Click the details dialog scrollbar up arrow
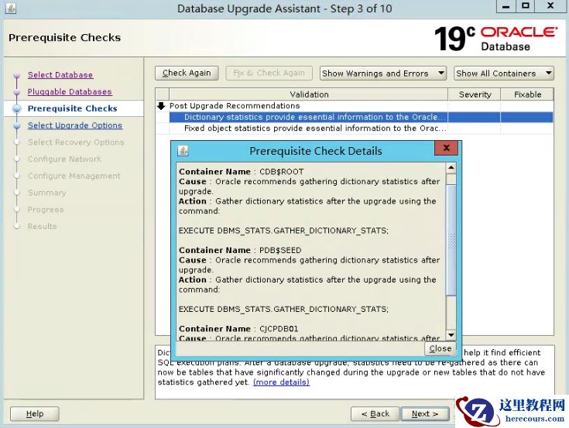This screenshot has width=569, height=428. pos(451,168)
